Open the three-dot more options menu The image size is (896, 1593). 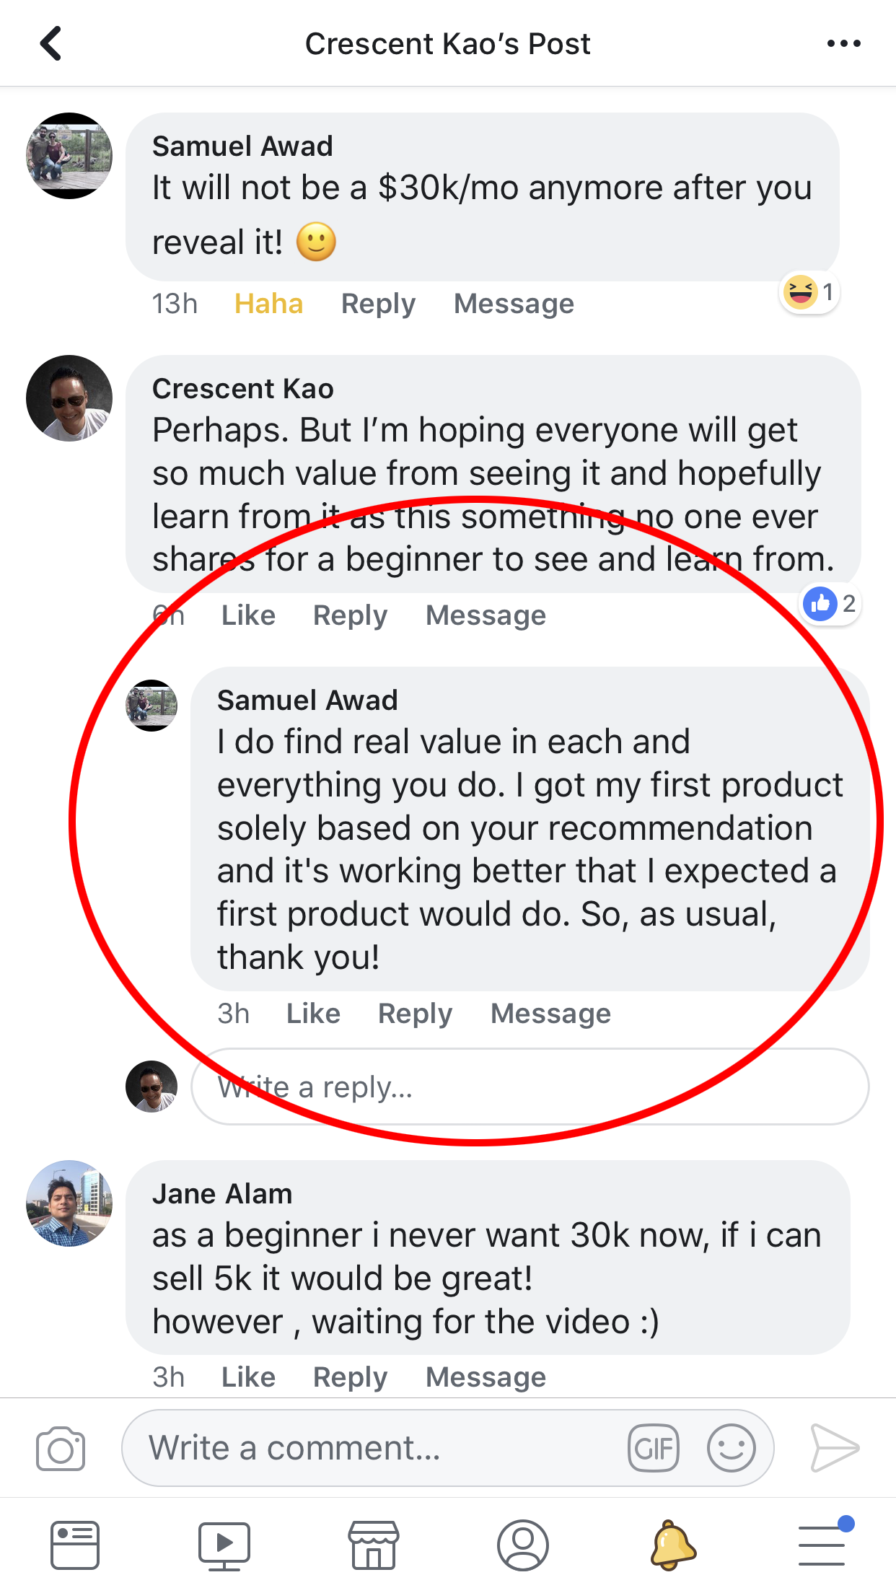click(843, 44)
